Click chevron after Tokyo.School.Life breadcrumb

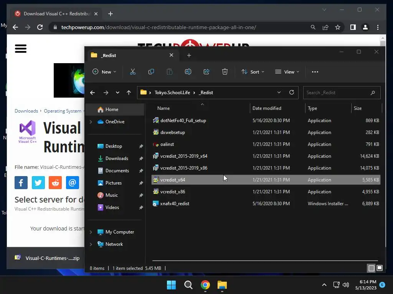pyautogui.click(x=194, y=93)
